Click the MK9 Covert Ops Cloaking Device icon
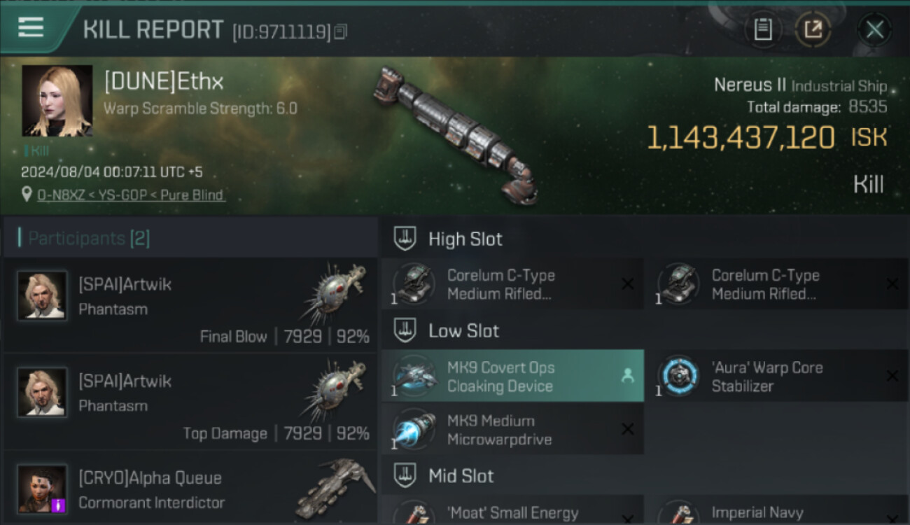 pyautogui.click(x=414, y=377)
